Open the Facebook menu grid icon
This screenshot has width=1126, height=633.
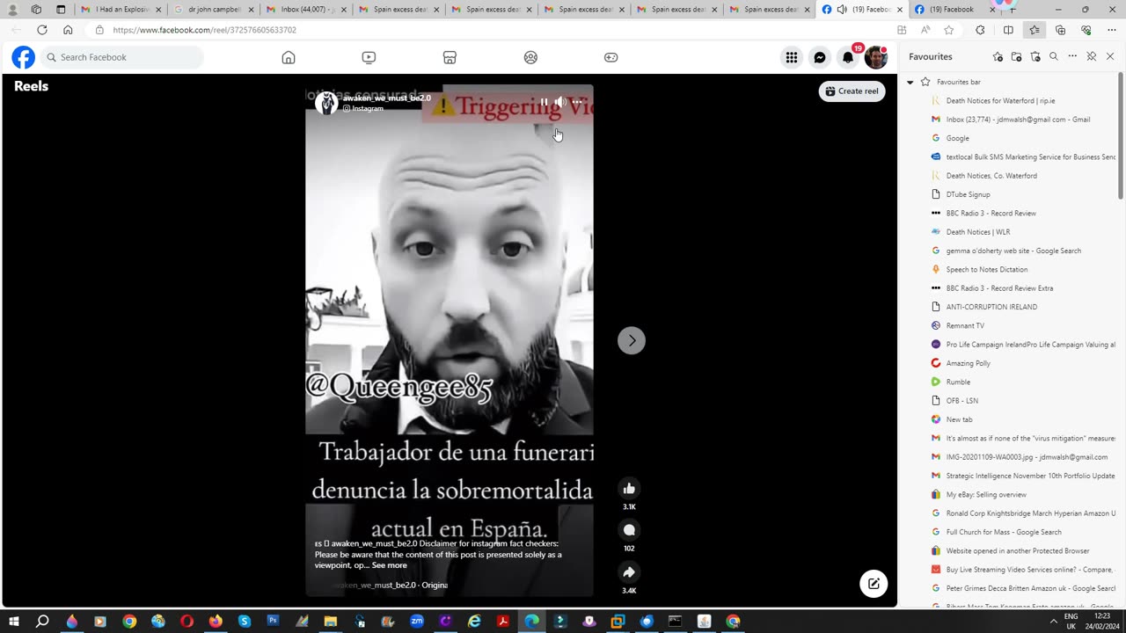[792, 57]
